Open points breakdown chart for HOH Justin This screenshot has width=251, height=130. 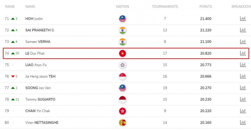coord(243,19)
